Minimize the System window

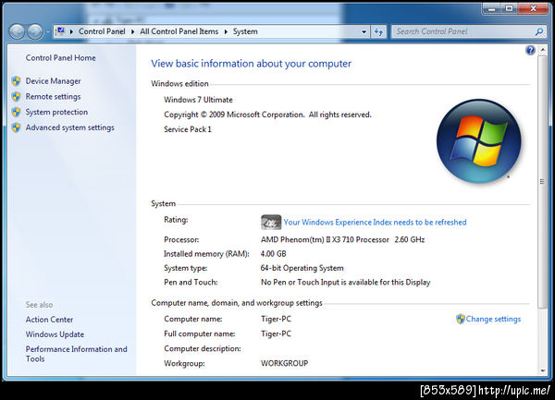pos(492,8)
